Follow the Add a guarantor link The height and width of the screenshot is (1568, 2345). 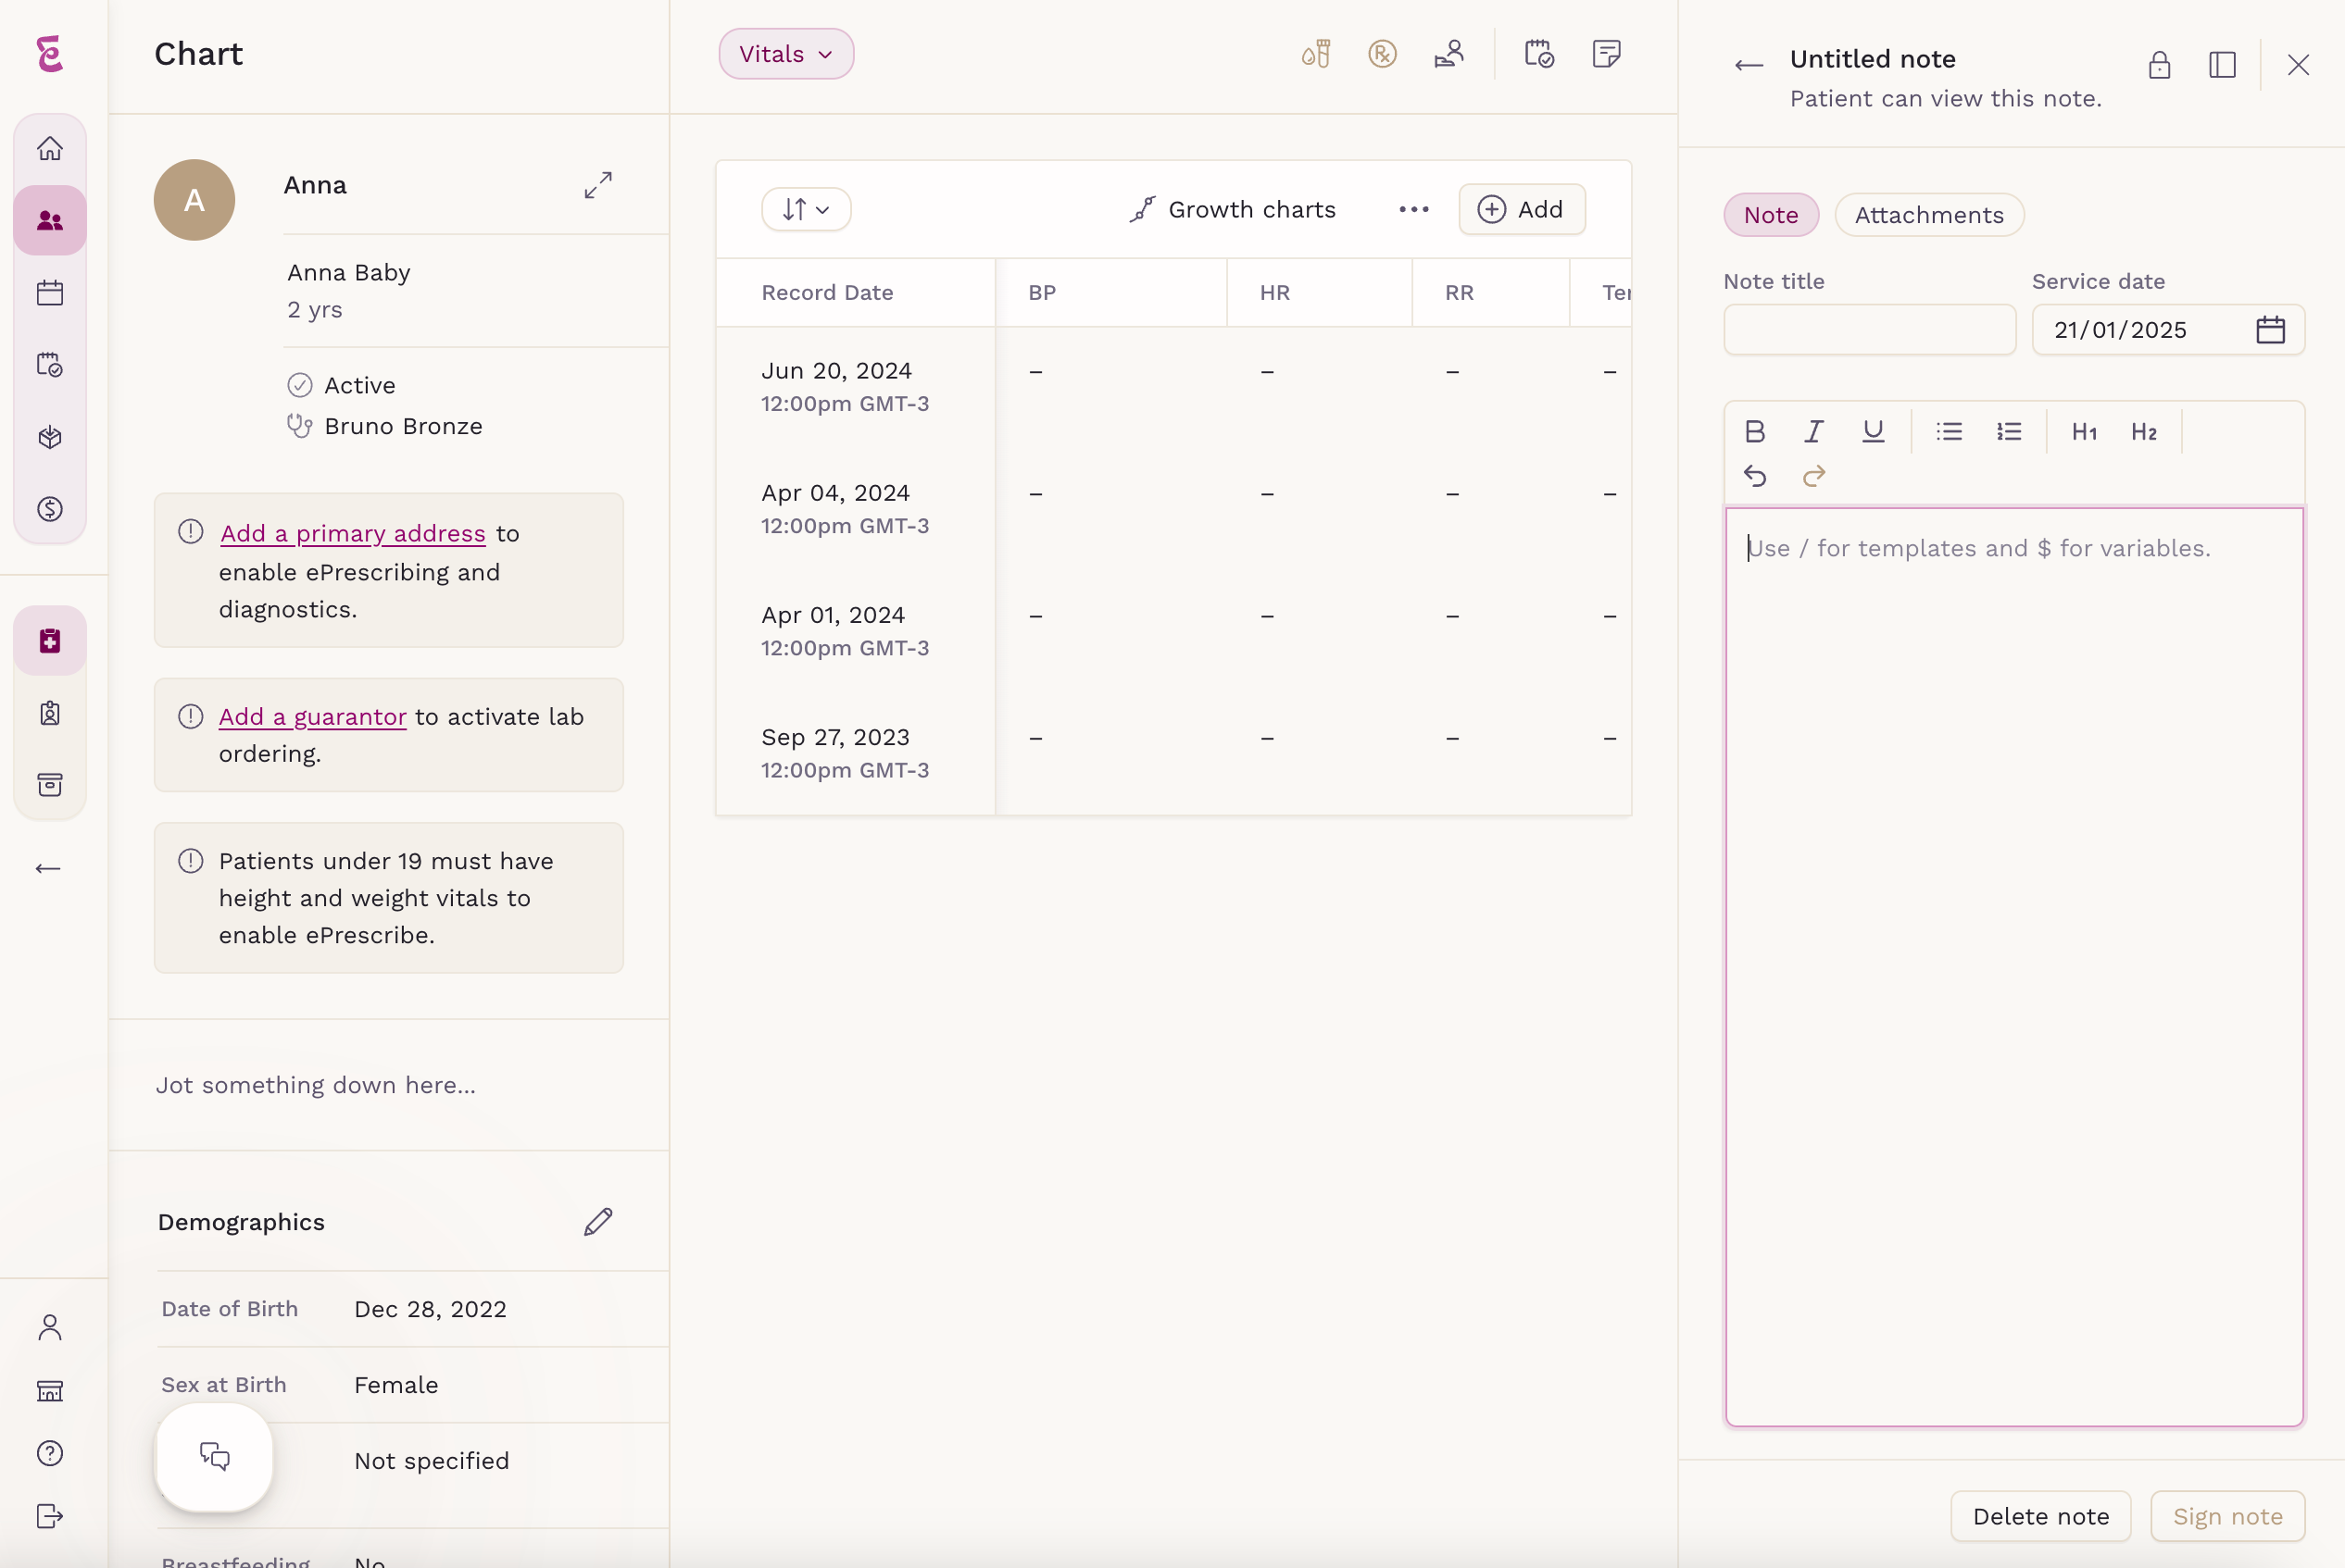click(x=312, y=717)
